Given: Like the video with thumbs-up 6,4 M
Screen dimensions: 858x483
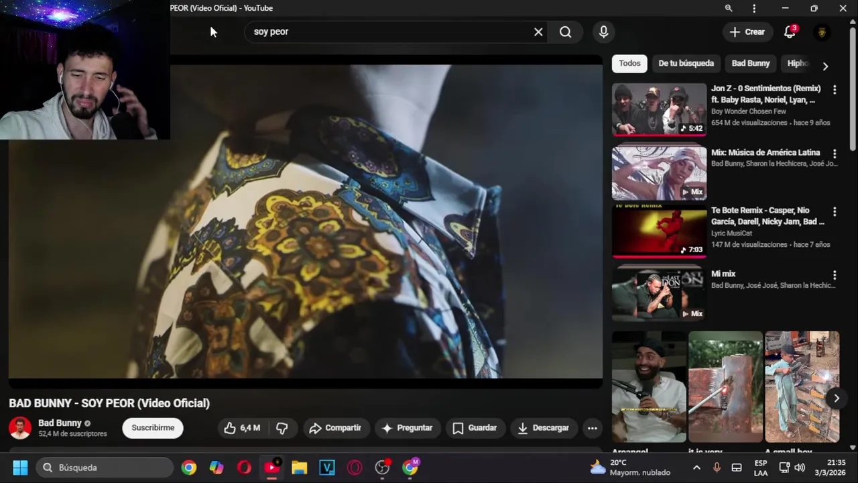Looking at the screenshot, I should tap(243, 428).
